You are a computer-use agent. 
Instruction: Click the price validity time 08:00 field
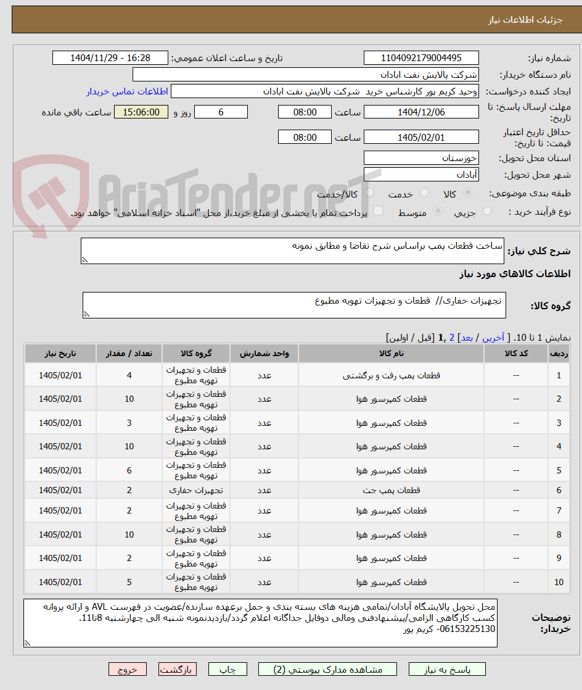tap(305, 137)
